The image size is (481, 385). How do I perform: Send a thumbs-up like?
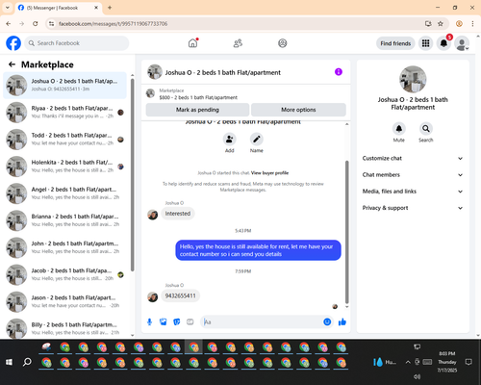(x=342, y=321)
